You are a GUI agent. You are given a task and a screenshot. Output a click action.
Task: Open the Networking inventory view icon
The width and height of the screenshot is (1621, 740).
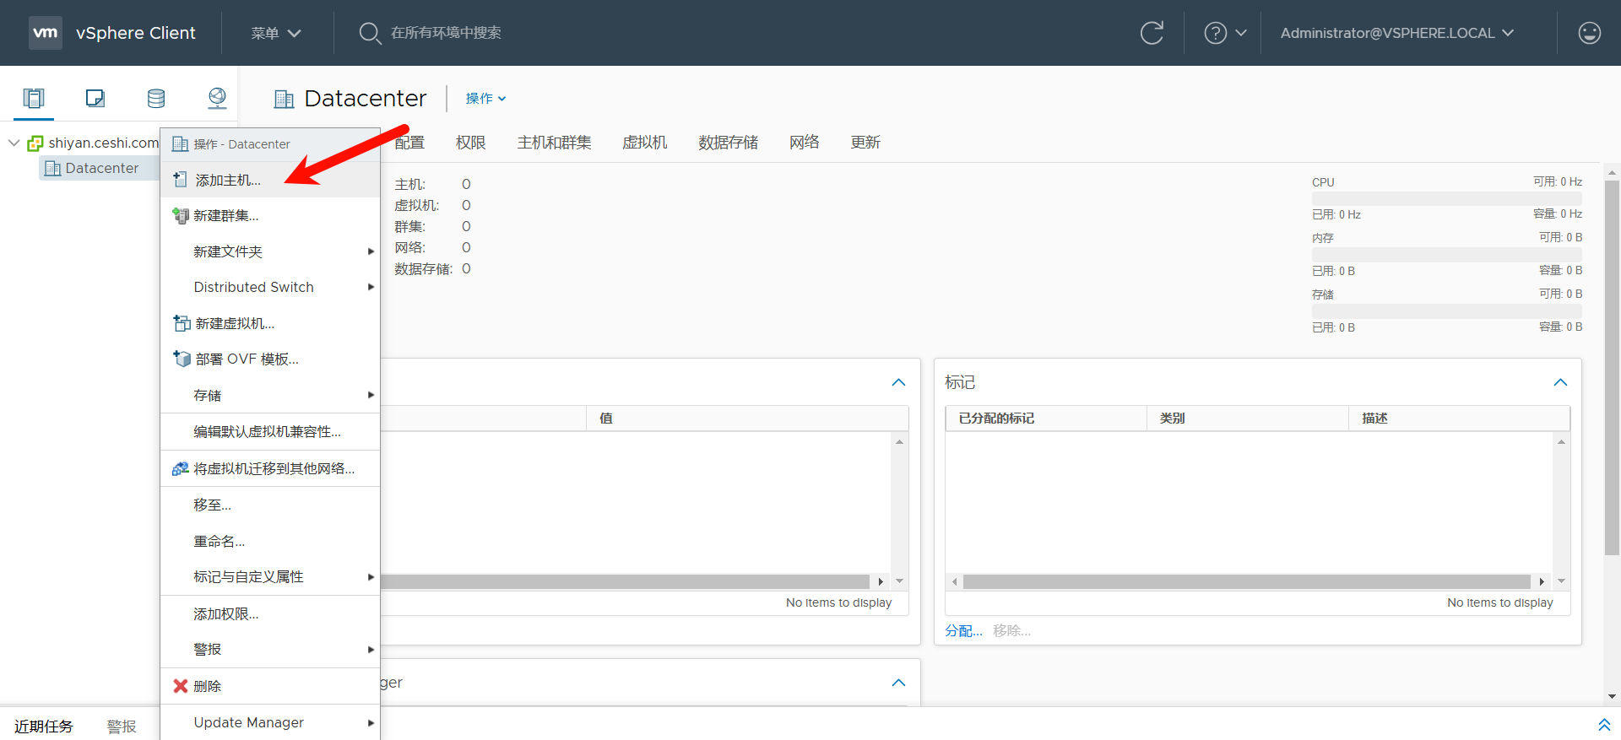click(217, 98)
